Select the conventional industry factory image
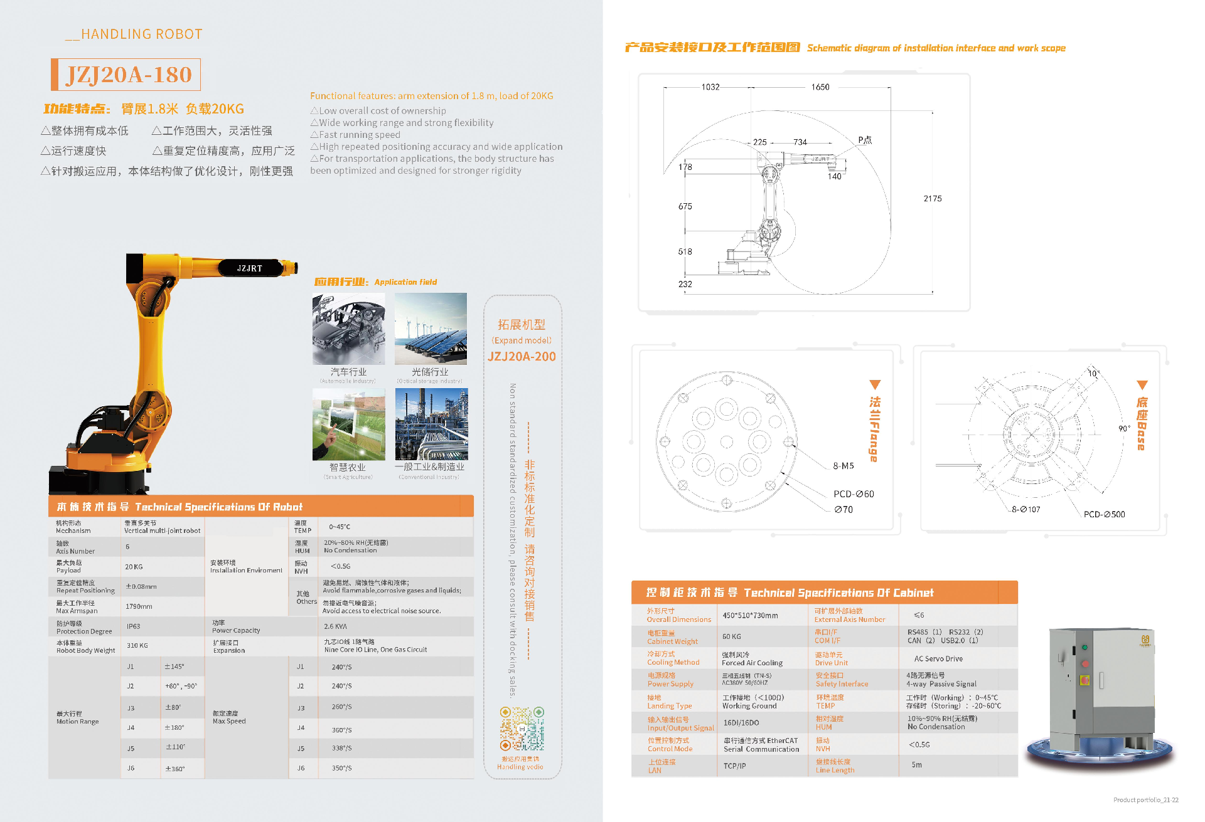Viewport: 1205px width, 822px height. pyautogui.click(x=431, y=424)
